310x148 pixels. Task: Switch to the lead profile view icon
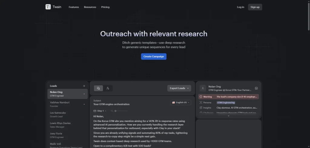click(107, 88)
